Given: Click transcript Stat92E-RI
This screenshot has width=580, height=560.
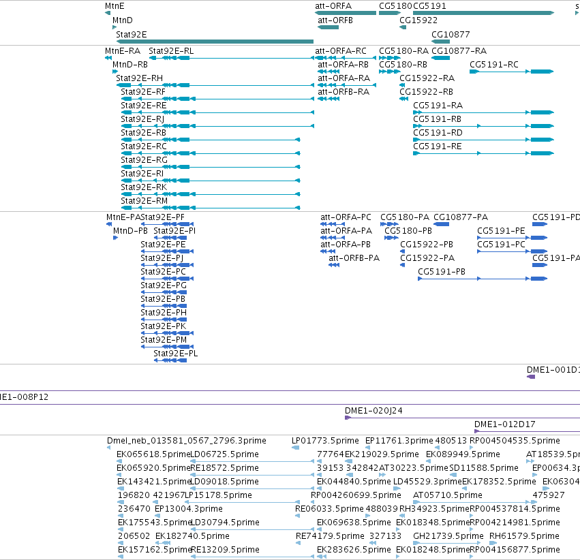Looking at the screenshot, I should pyautogui.click(x=211, y=181).
